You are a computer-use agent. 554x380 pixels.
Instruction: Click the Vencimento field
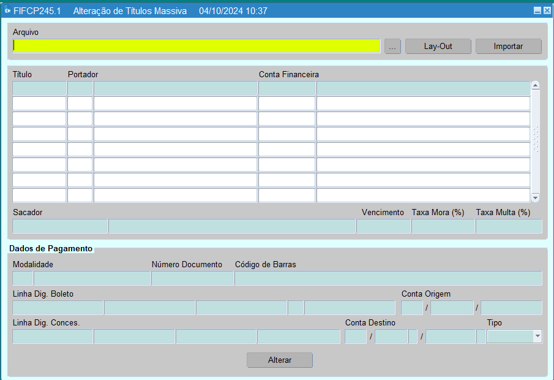pyautogui.click(x=383, y=226)
